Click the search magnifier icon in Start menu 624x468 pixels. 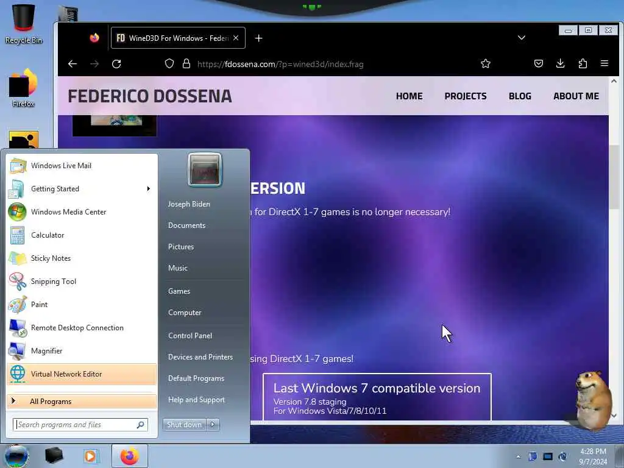pyautogui.click(x=141, y=425)
